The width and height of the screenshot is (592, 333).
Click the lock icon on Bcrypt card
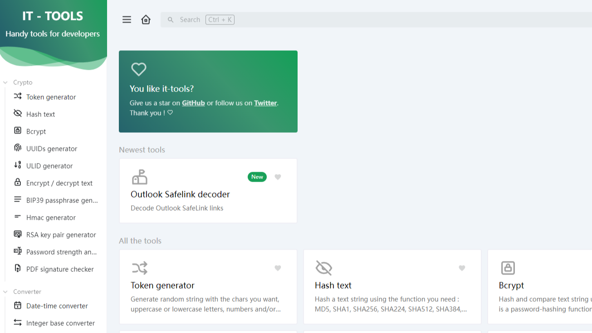tap(508, 268)
